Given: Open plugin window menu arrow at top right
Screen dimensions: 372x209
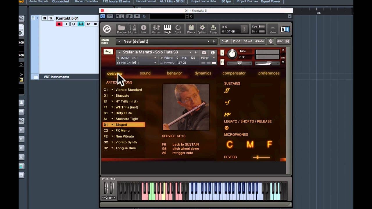Looking at the screenshot, I should tap(289, 16).
